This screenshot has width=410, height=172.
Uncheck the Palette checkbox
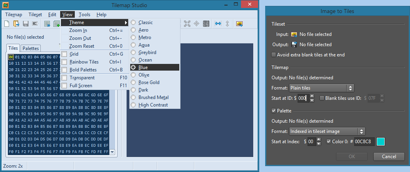tap(274, 111)
